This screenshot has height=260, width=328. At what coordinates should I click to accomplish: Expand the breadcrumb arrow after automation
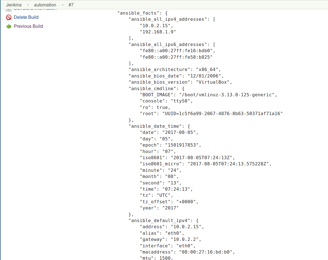tap(63, 5)
